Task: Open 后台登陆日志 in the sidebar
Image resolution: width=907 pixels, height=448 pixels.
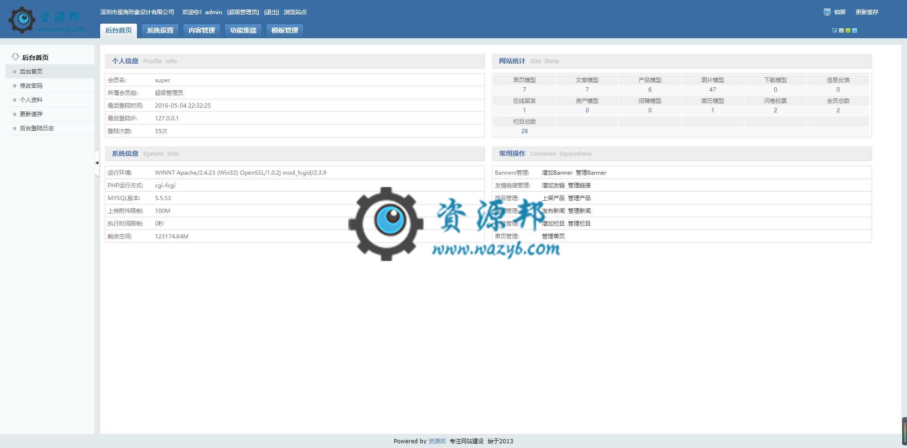Action: [x=37, y=128]
